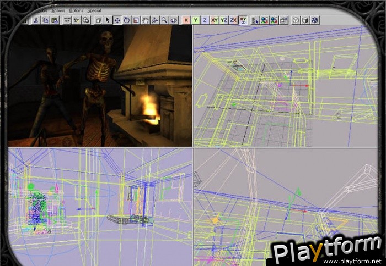Viewport: 386px width, 266px height.
Task: Click the orbit camera tool icon
Action: click(154, 20)
